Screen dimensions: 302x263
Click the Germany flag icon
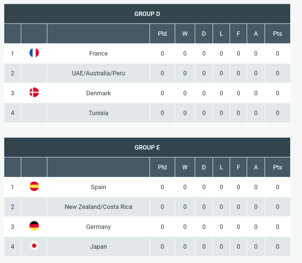(x=34, y=226)
